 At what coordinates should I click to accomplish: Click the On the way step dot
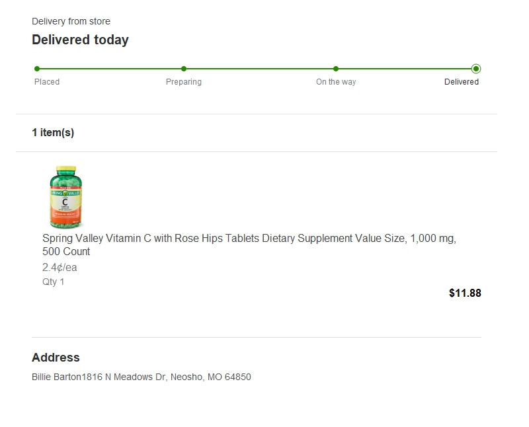click(x=336, y=69)
